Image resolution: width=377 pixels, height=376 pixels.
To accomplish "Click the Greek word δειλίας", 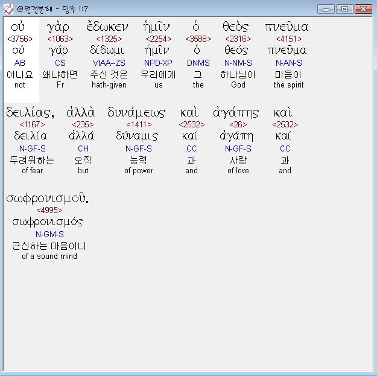I will 30,113.
